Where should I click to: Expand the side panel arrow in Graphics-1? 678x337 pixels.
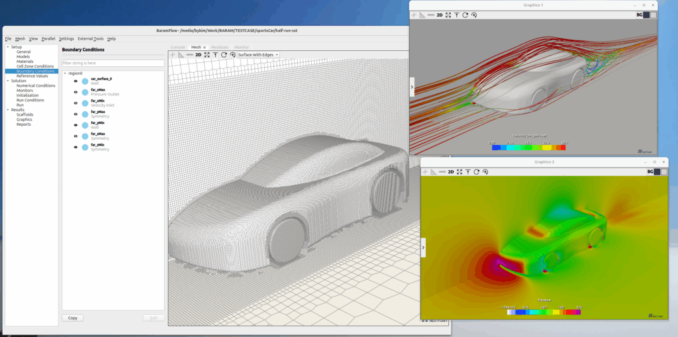[412, 87]
